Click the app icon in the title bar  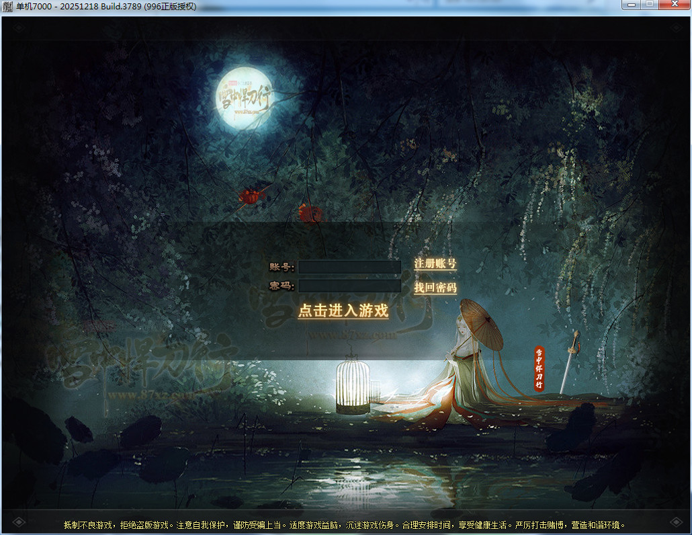pyautogui.click(x=8, y=6)
